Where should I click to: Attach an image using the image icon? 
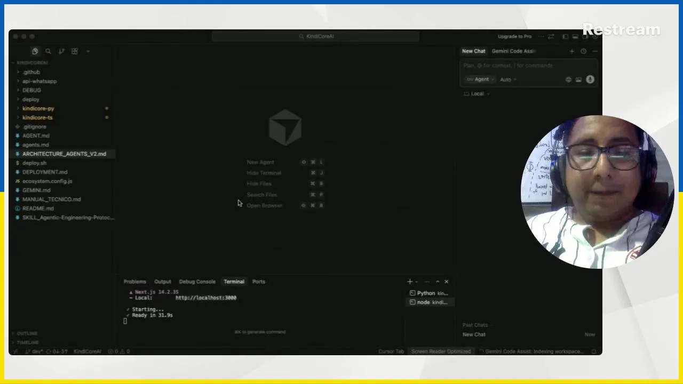(578, 79)
